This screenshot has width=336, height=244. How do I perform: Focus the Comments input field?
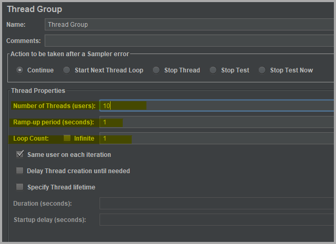coord(190,41)
